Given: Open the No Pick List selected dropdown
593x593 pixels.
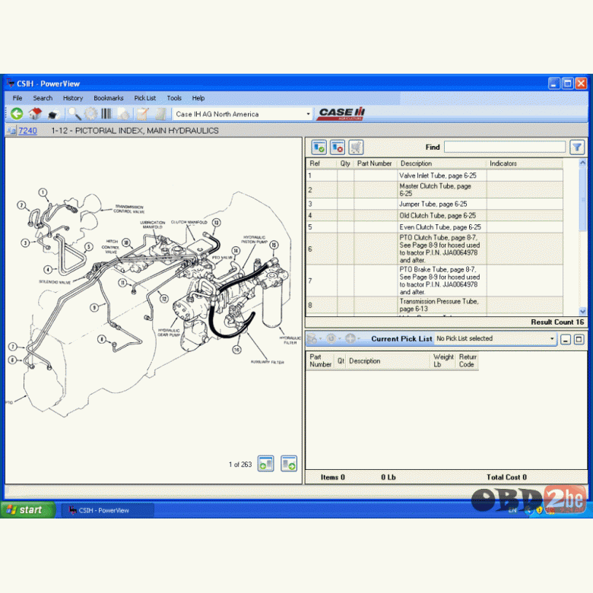Looking at the screenshot, I should tap(552, 338).
